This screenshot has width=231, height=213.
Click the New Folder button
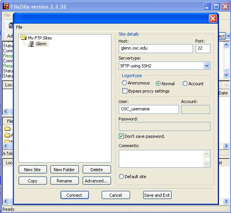point(64,170)
